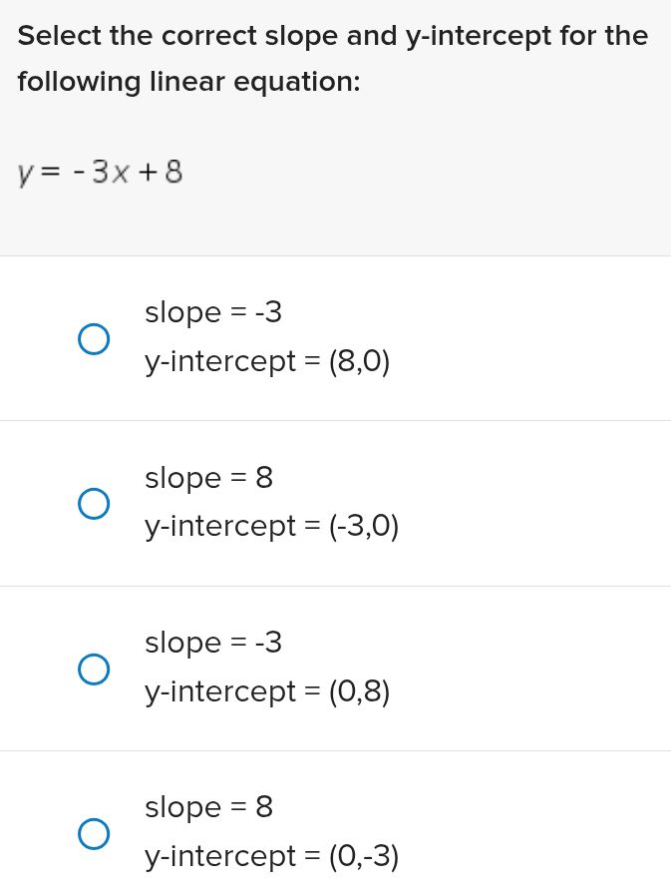
Task: Select the radio button for slope = 8, y-intercept = (0,-3)
Action: 94,833
